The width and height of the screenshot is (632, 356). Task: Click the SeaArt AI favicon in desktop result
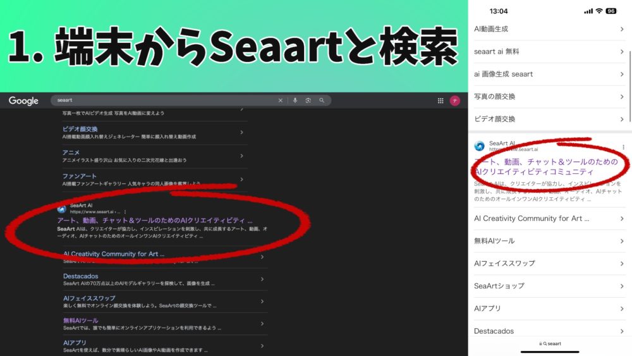point(62,209)
